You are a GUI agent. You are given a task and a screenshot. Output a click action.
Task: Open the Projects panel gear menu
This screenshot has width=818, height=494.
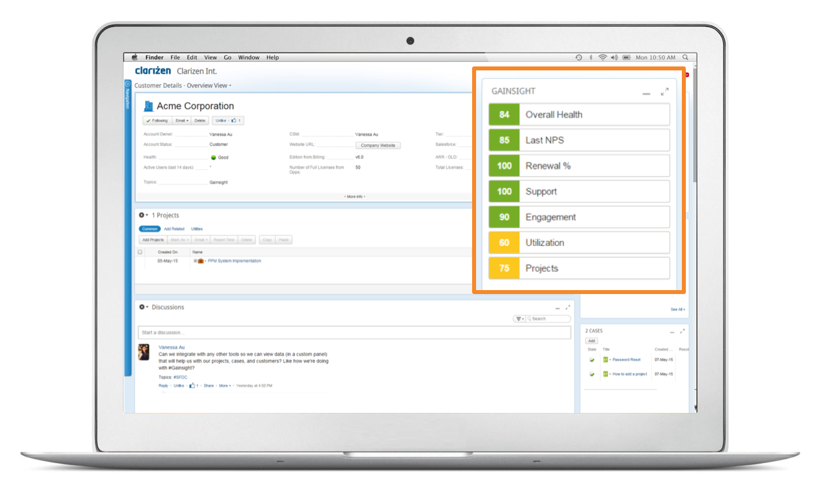pyautogui.click(x=143, y=215)
